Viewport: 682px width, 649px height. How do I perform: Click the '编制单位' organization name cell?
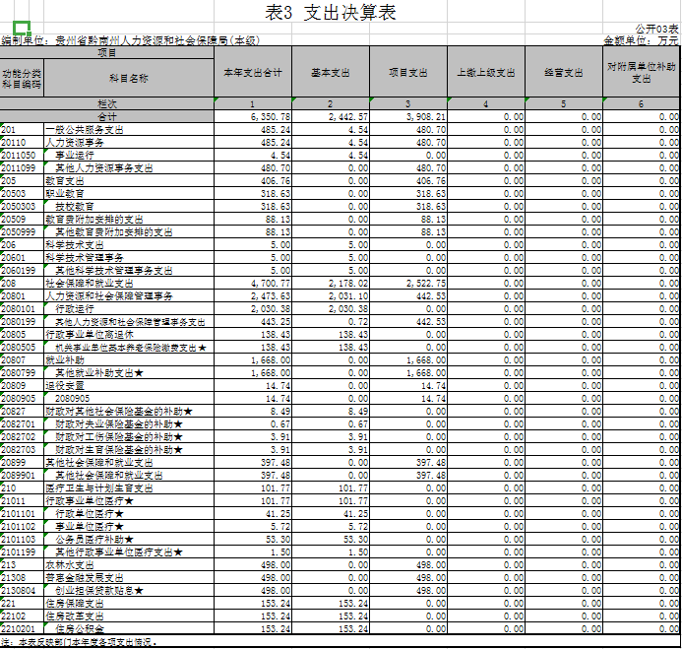(x=131, y=40)
